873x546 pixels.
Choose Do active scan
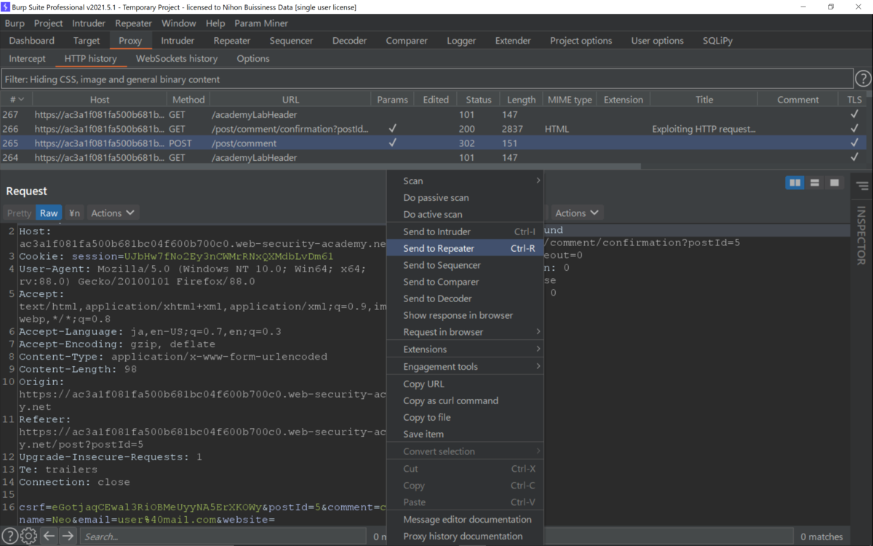click(466, 214)
